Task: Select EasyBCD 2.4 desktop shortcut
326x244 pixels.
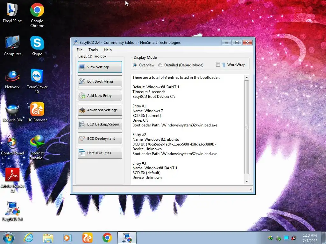Action: click(x=12, y=211)
